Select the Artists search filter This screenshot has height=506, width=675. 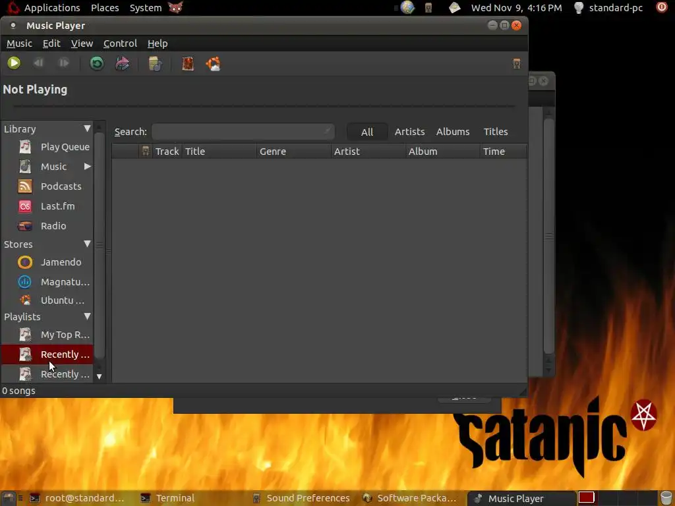tap(410, 132)
